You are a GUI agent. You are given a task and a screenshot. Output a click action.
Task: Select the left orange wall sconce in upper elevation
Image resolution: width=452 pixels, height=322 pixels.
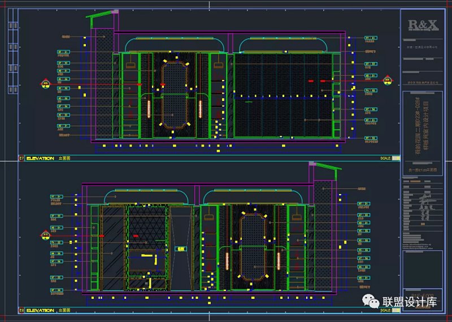point(149,107)
